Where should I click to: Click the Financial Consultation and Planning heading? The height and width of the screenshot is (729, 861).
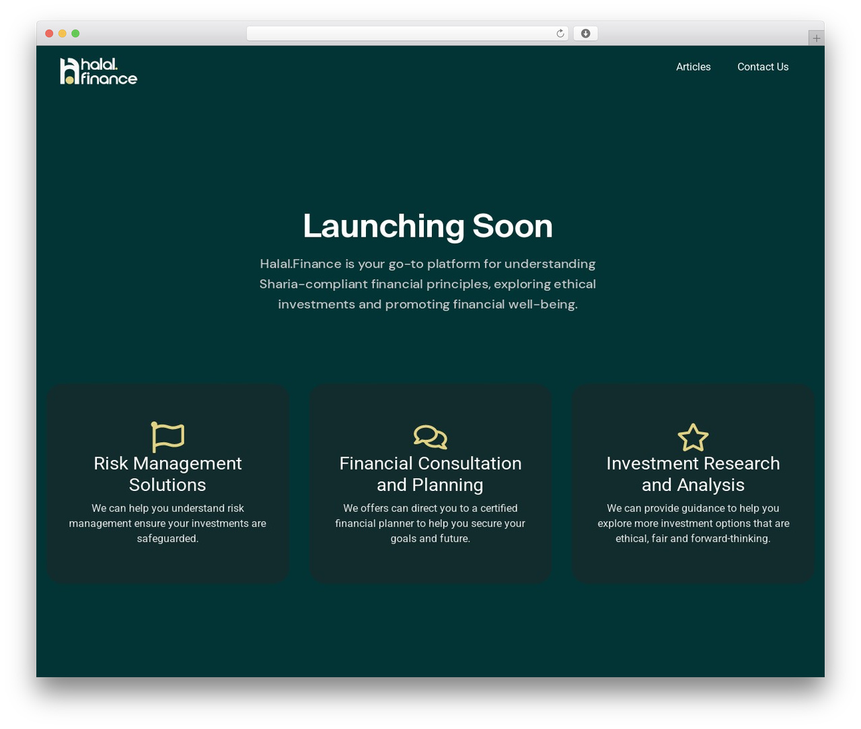[x=430, y=474]
